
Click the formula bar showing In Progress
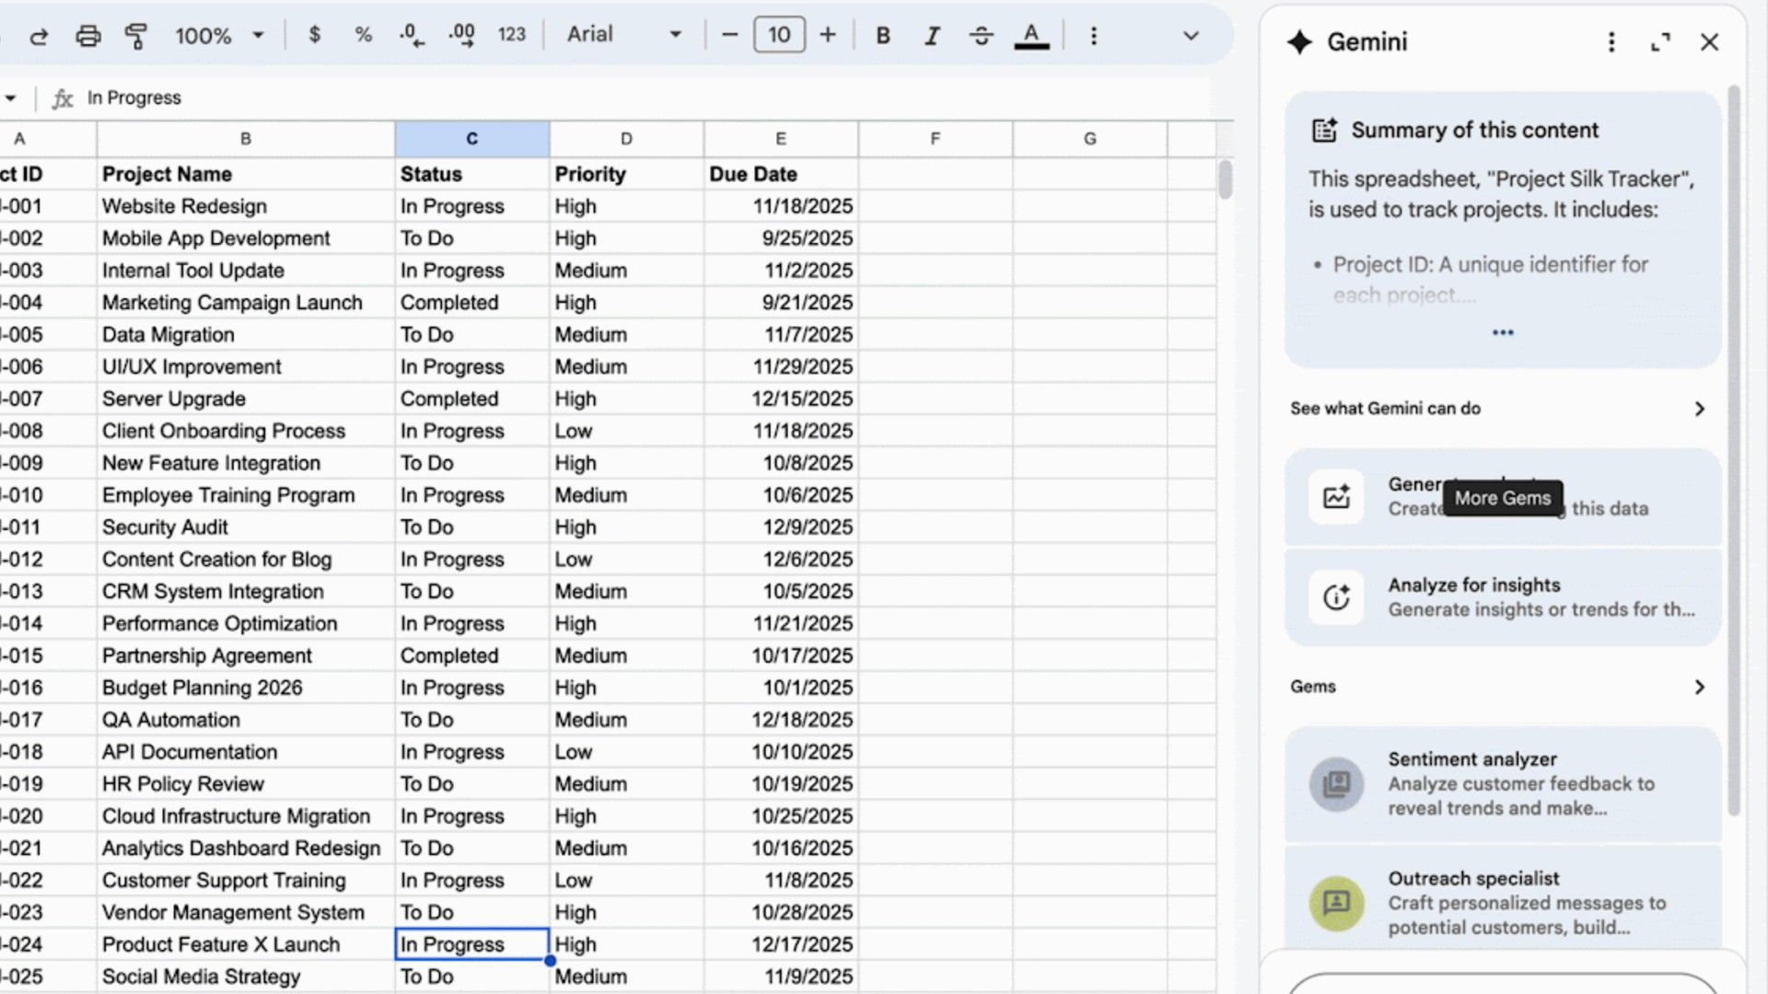click(645, 98)
